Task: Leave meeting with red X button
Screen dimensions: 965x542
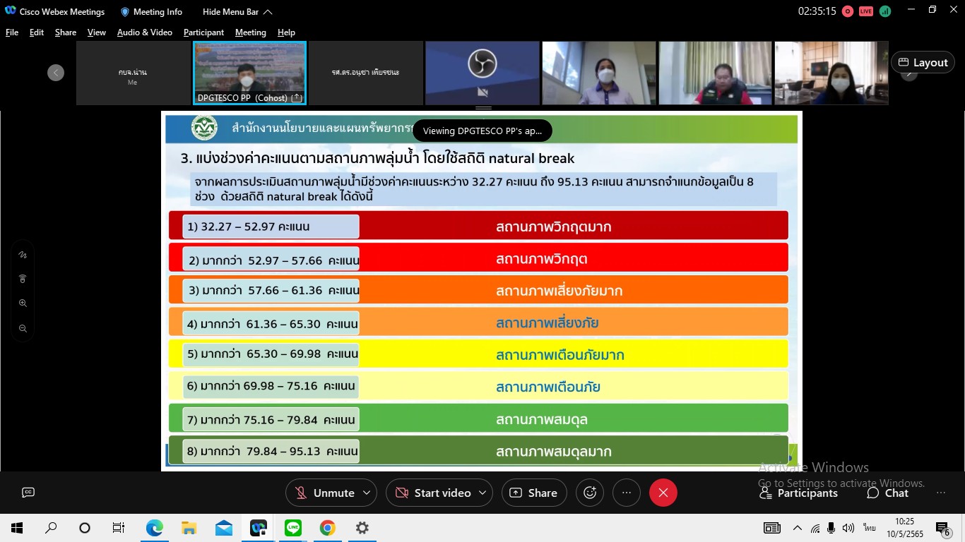Action: pyautogui.click(x=663, y=493)
